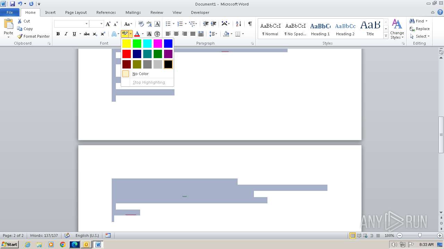This screenshot has height=249, width=444.
Task: Toggle Show/Hide paragraph marks
Action: pos(250,24)
